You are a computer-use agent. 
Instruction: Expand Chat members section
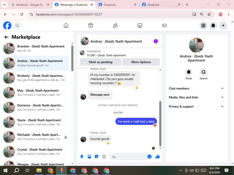[196, 88]
